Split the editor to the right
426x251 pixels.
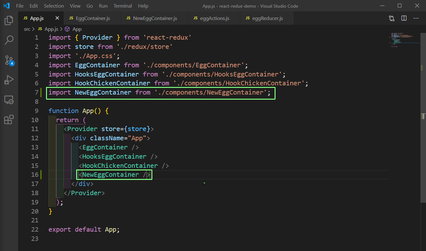click(404, 18)
